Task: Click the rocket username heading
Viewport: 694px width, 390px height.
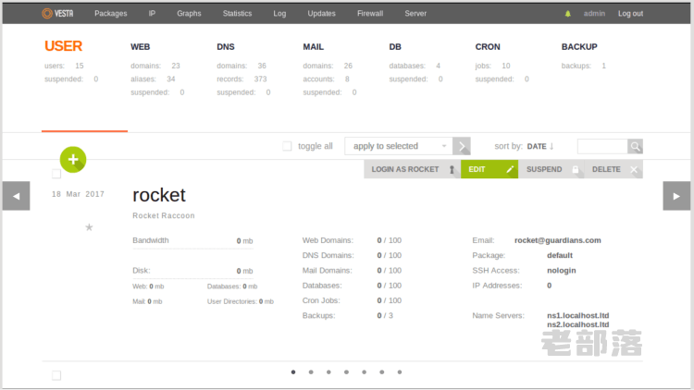Action: [x=159, y=195]
